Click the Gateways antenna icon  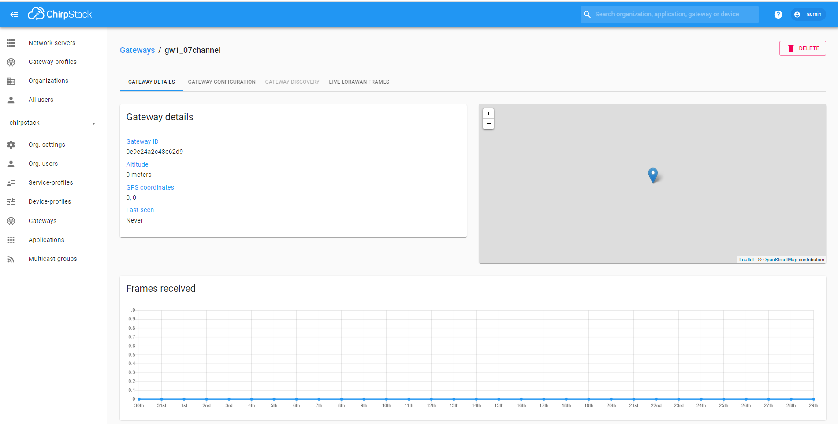point(11,221)
